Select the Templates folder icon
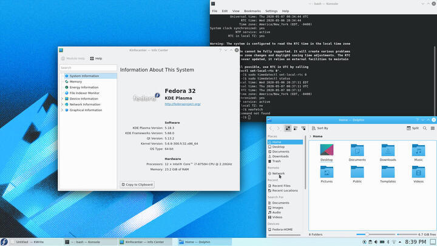Image resolution: width=437 pixels, height=246 pixels. (388, 172)
